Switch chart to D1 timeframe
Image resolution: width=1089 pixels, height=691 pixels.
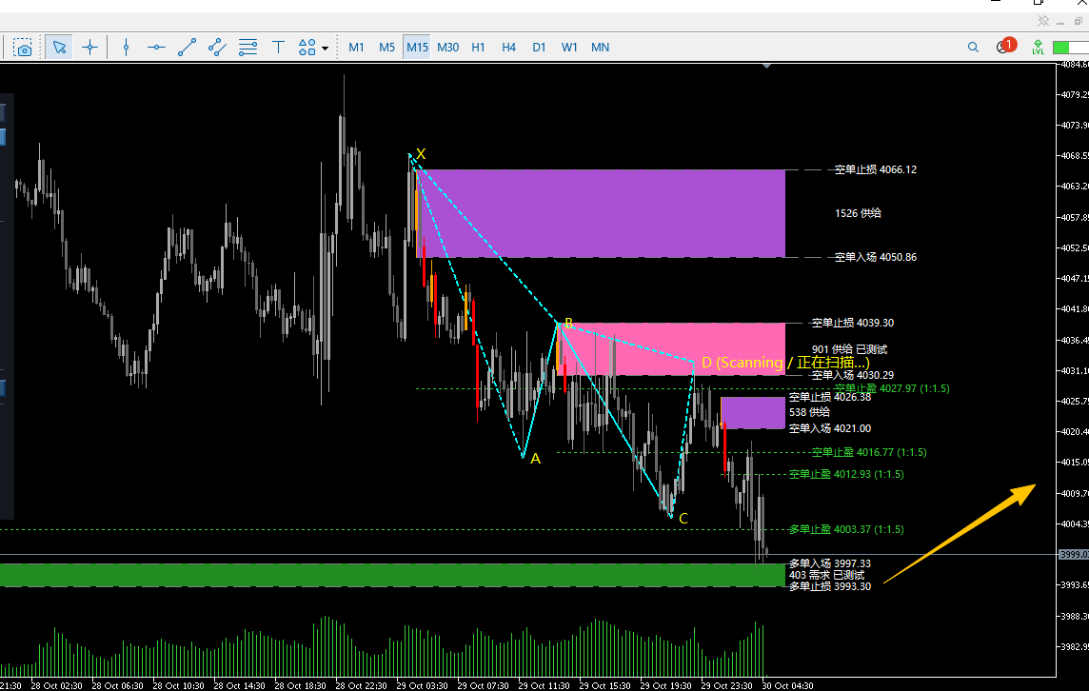pos(539,48)
